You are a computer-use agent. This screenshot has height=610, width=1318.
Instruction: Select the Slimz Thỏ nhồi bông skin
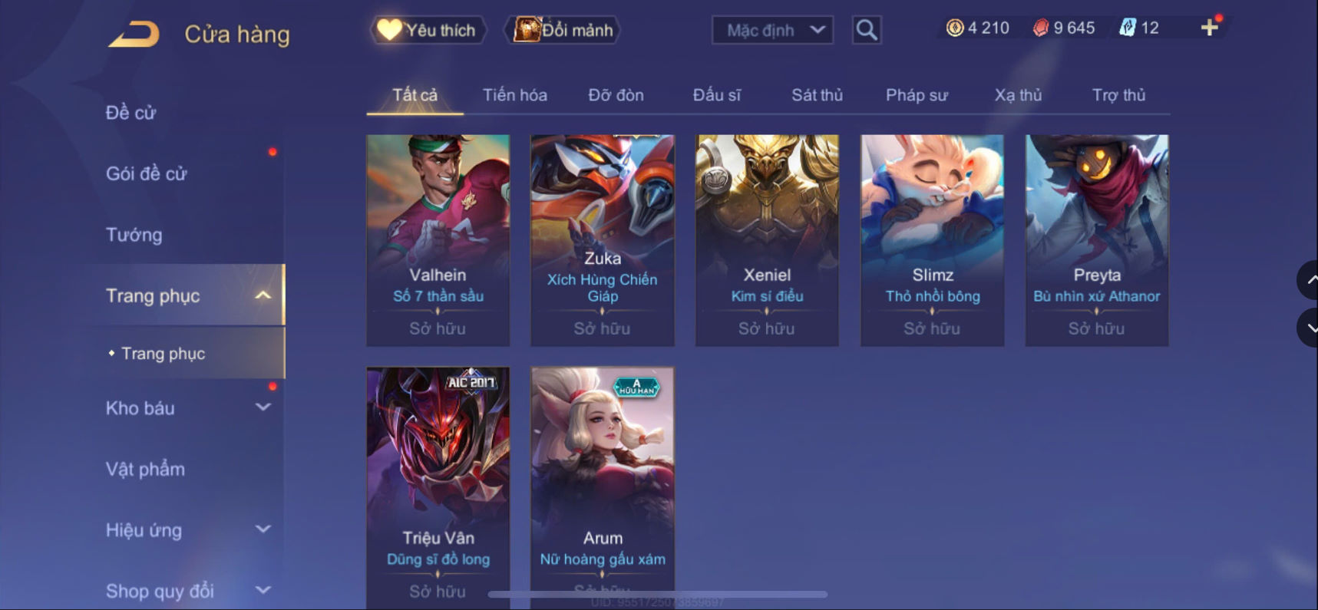pyautogui.click(x=932, y=240)
